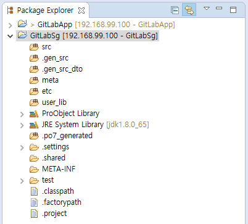Maximize the Package Explorer view
248x224 pixels.
[233, 10]
